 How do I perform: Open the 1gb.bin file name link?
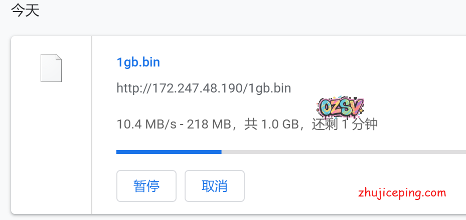coord(138,62)
